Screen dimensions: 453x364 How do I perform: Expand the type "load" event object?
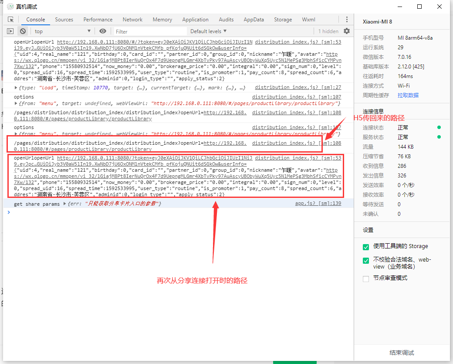point(16,87)
